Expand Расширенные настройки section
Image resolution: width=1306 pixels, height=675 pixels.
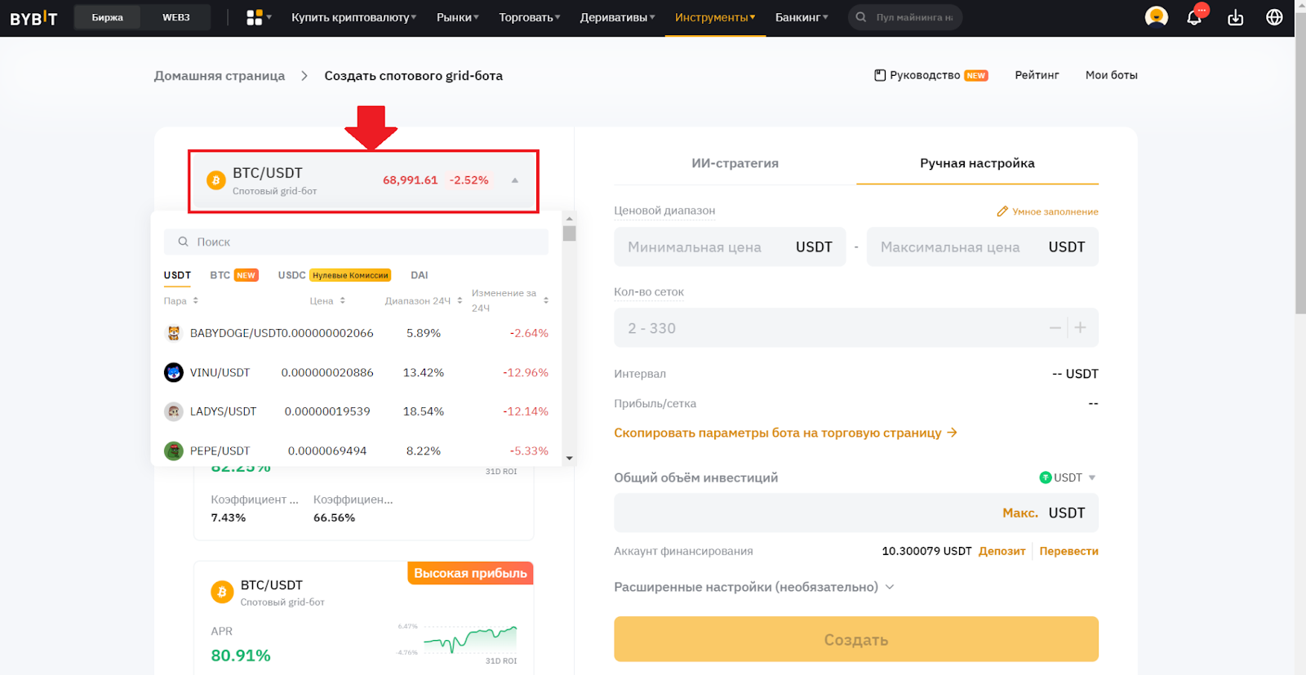click(x=753, y=587)
